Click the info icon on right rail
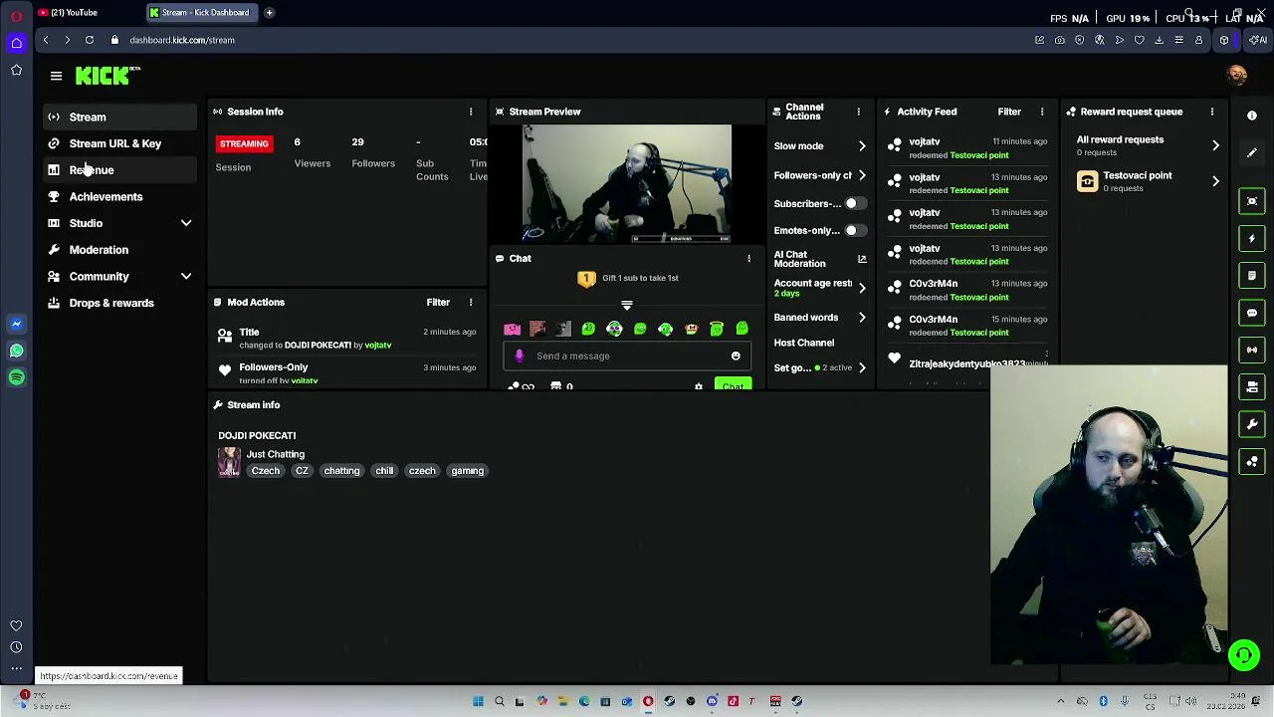The height and width of the screenshot is (717, 1274). coord(1252,116)
